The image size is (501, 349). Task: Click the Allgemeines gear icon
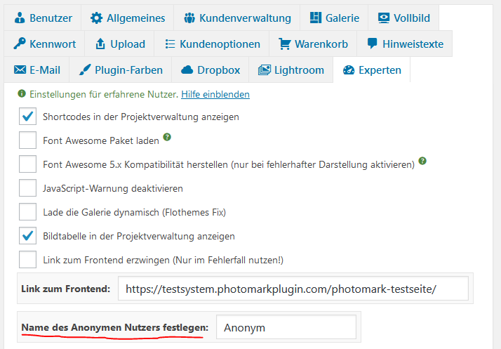[x=96, y=18]
